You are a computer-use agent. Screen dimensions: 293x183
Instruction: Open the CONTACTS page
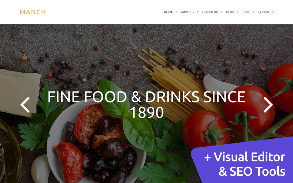pyautogui.click(x=266, y=12)
